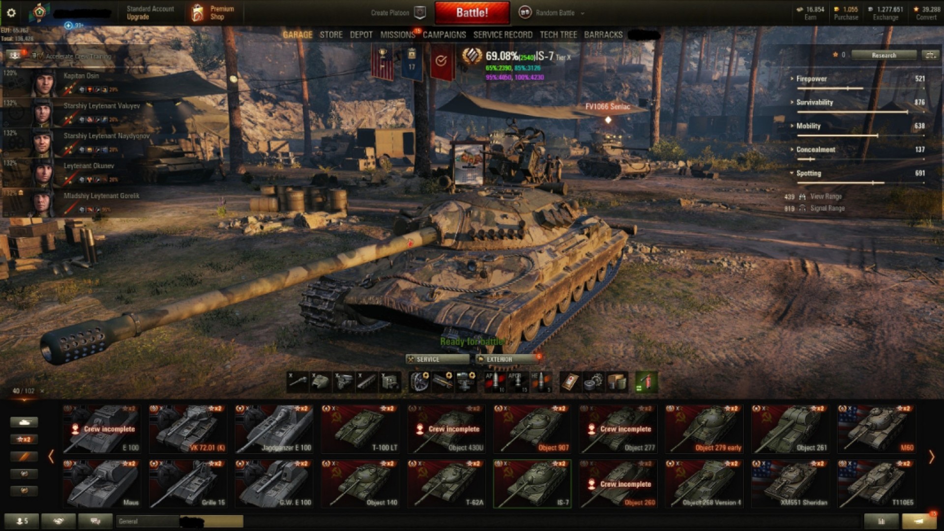This screenshot has width=944, height=531.
Task: Open the repair kit consumable slot
Action: click(x=593, y=382)
